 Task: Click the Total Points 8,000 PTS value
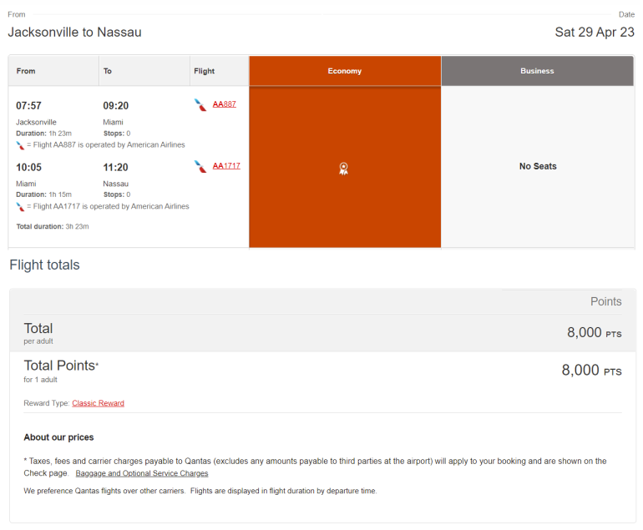pyautogui.click(x=590, y=371)
